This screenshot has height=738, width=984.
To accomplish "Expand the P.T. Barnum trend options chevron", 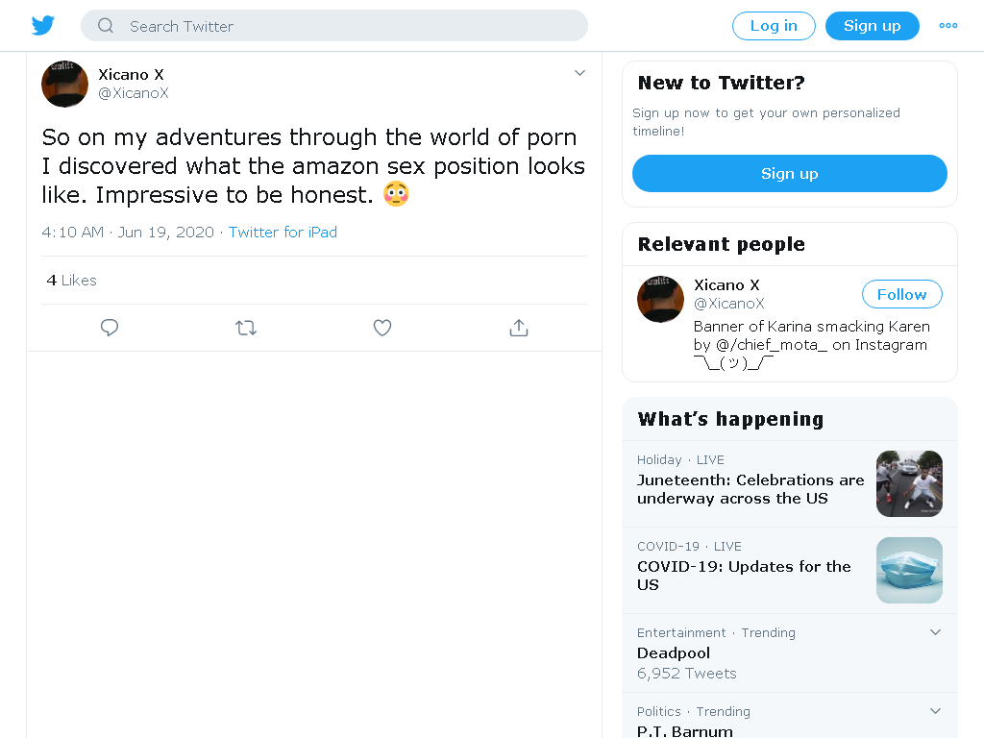I will coord(935,711).
